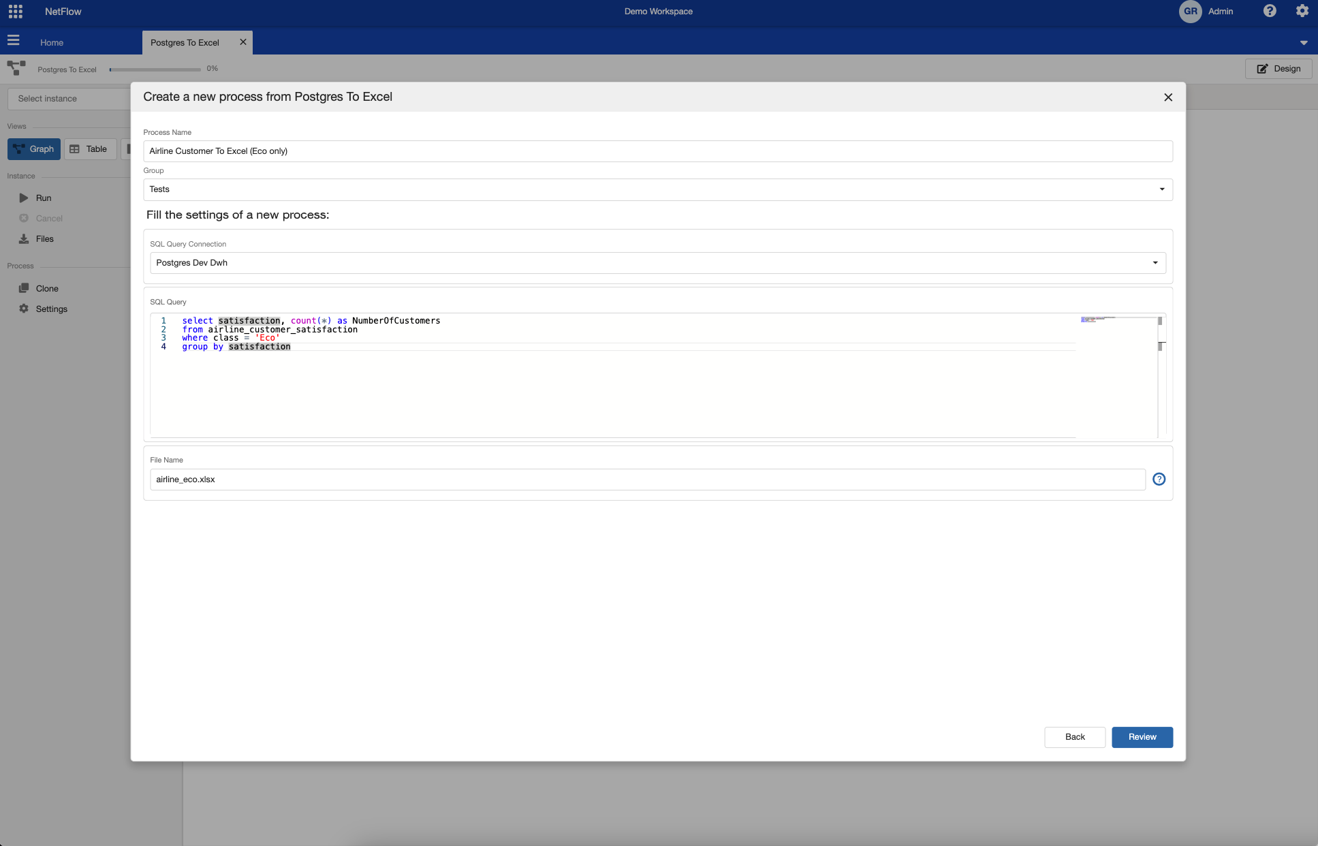The height and width of the screenshot is (846, 1318).
Task: Click the Files download icon
Action: point(24,239)
